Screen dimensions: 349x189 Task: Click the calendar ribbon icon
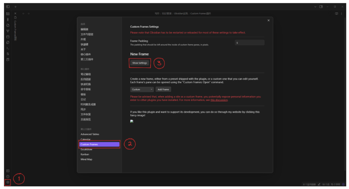(8, 37)
